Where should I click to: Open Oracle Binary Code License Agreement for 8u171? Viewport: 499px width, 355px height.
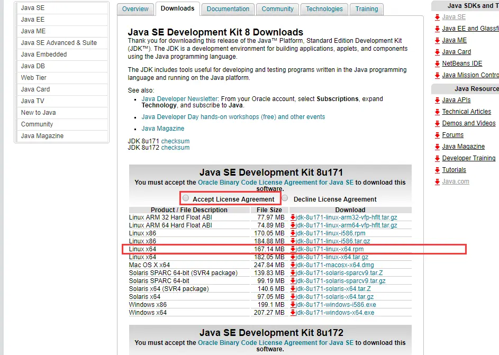(x=276, y=183)
